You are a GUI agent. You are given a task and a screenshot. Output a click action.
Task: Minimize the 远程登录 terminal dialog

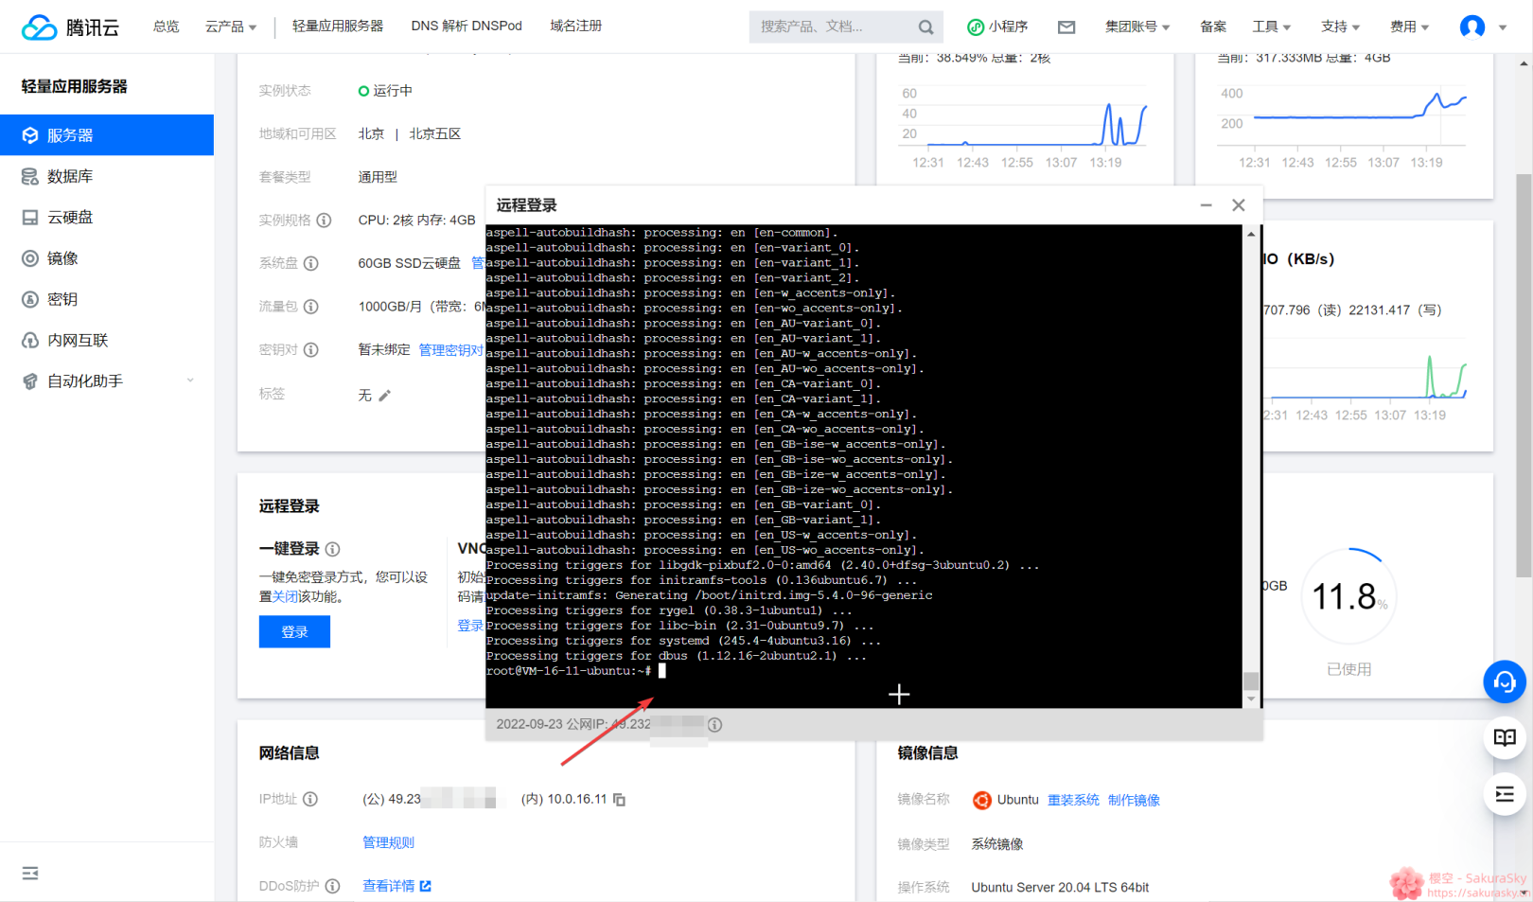click(x=1206, y=205)
